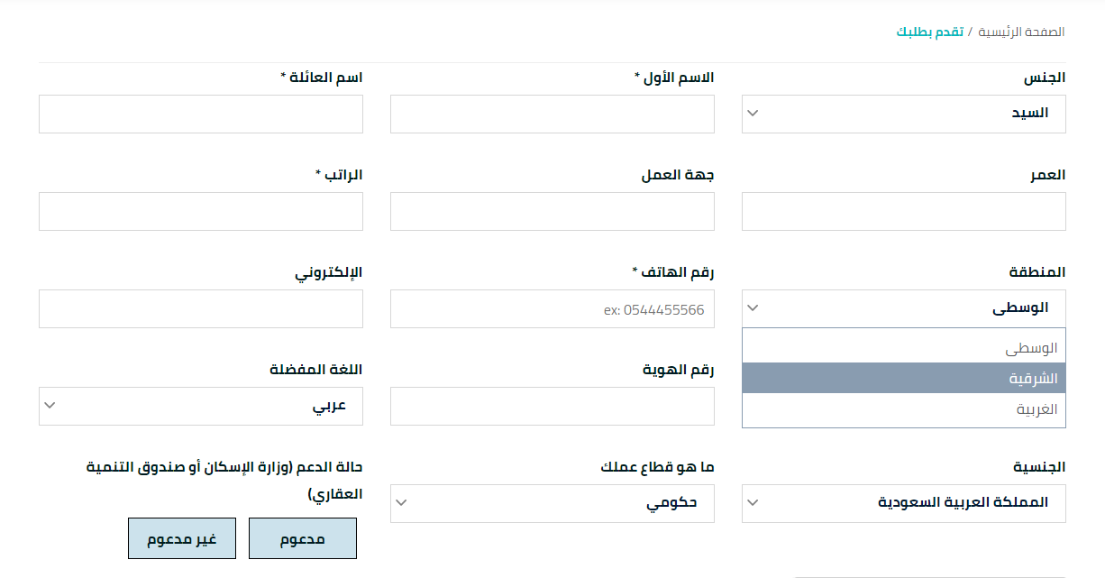
Task: Go to الصفحة الرئيسية breadcrumb link
Action: (1022, 32)
